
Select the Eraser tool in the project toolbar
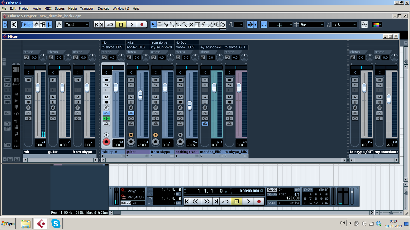coord(179,24)
